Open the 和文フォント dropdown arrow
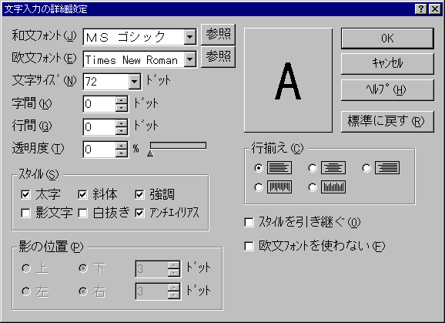 189,37
